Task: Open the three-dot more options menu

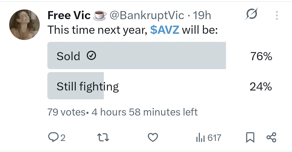Action: [277, 15]
